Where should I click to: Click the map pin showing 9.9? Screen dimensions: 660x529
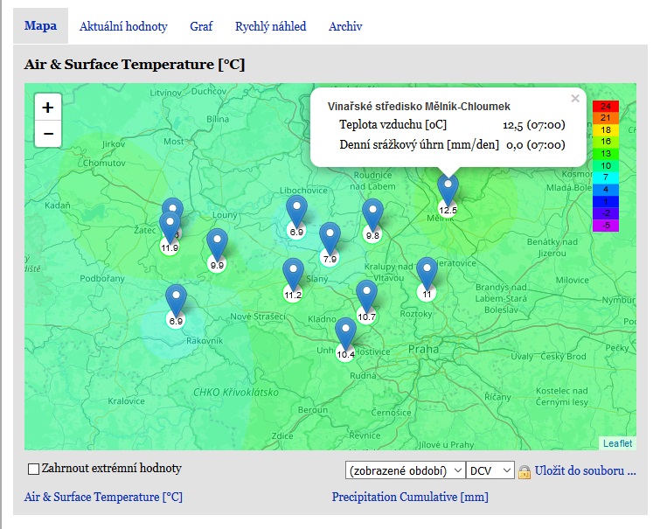(x=217, y=244)
